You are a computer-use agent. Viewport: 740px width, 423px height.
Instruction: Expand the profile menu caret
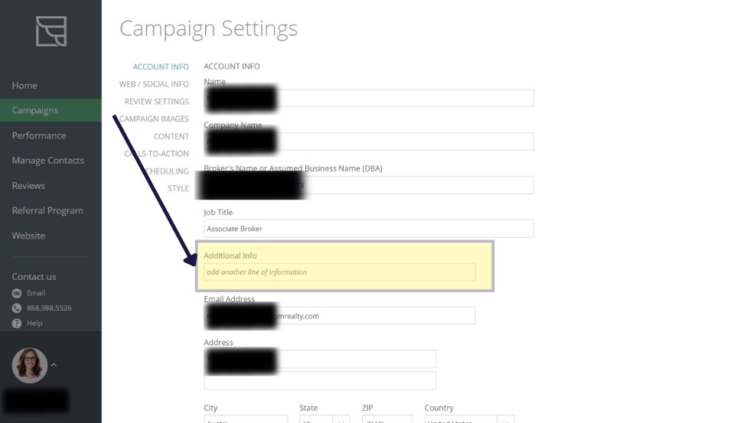tap(54, 365)
